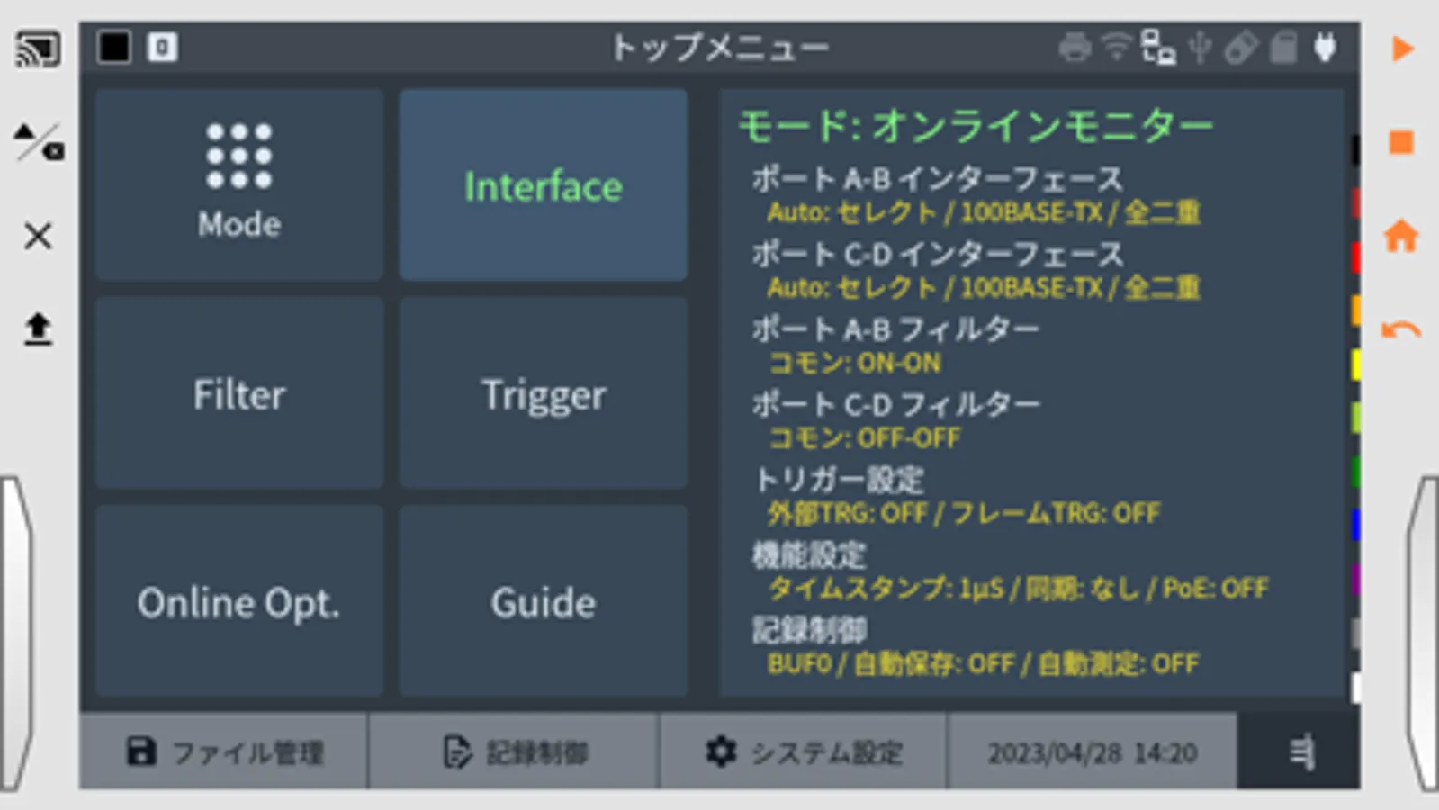Click the SD card status icon

[1283, 47]
